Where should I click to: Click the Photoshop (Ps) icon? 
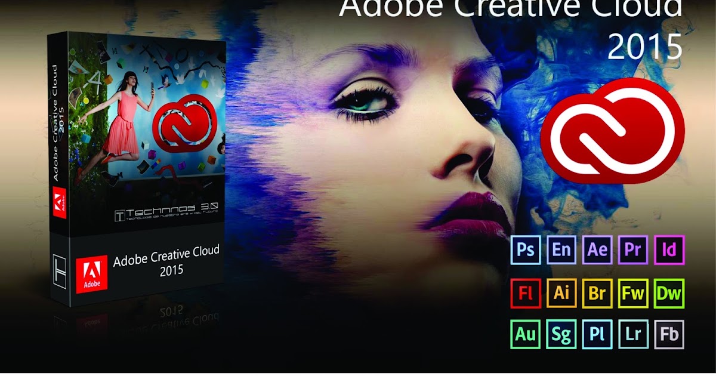[526, 249]
